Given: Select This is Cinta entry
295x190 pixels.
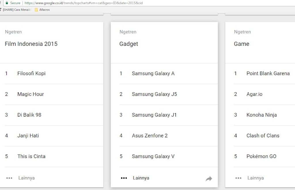Looking at the screenshot, I should click(31, 156).
